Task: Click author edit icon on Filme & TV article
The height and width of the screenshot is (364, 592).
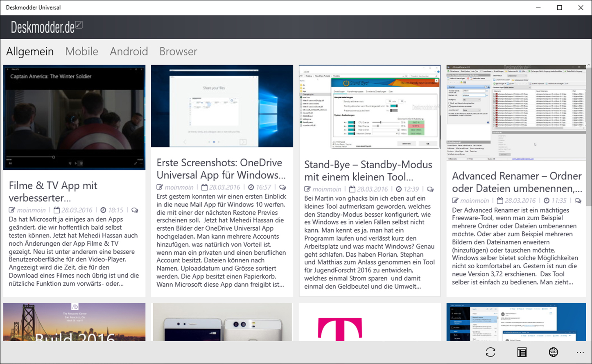Action: coord(12,210)
